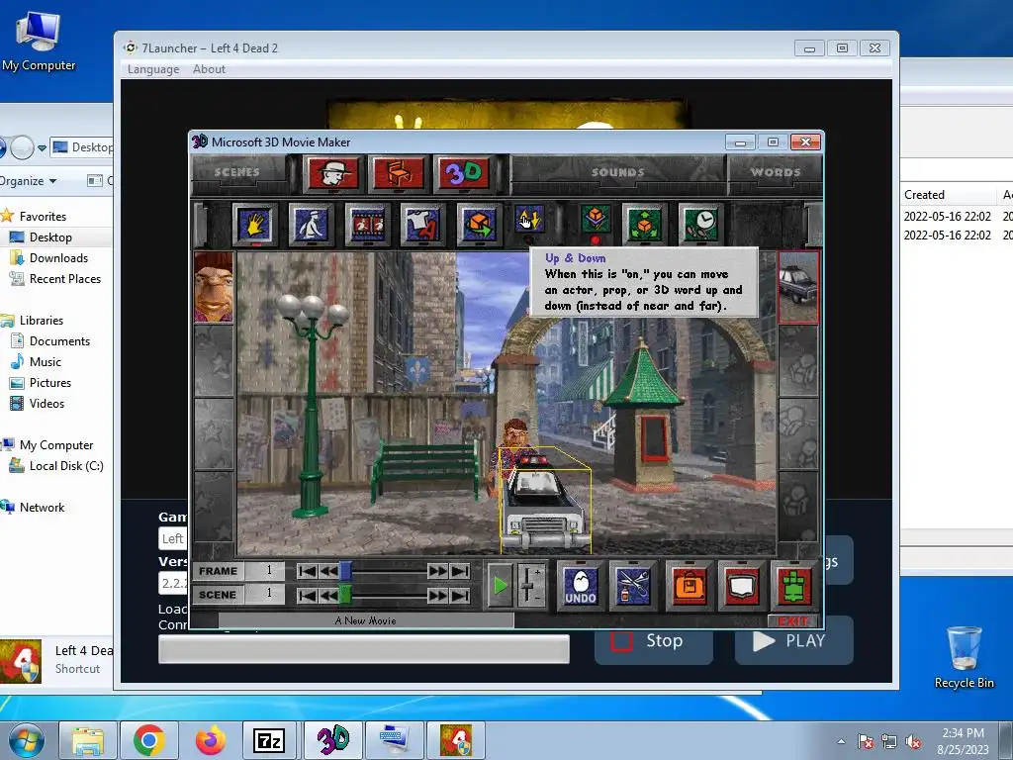This screenshot has width=1013, height=760.
Task: Select the yellow hand action tool
Action: click(255, 224)
